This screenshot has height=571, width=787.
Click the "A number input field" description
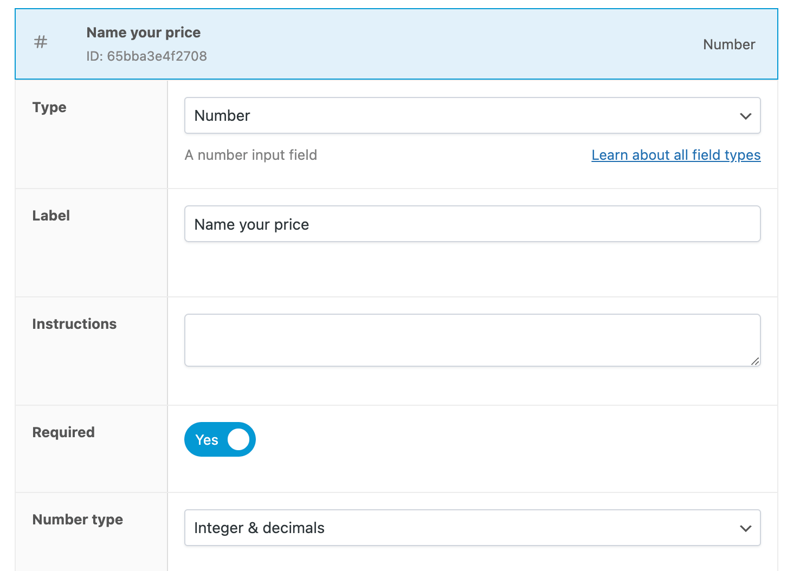[x=251, y=155]
